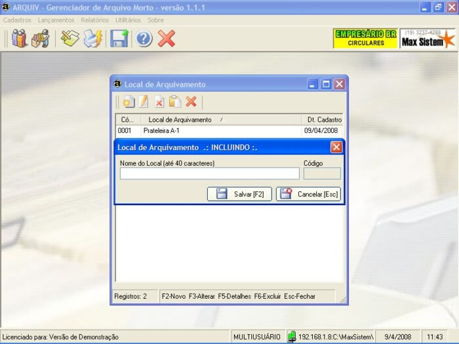Click the printer reports toolbar icon

(93, 38)
